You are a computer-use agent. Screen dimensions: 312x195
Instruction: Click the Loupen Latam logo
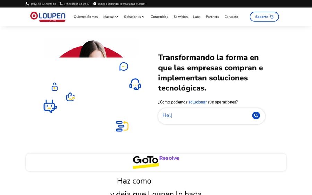pyautogui.click(x=47, y=17)
